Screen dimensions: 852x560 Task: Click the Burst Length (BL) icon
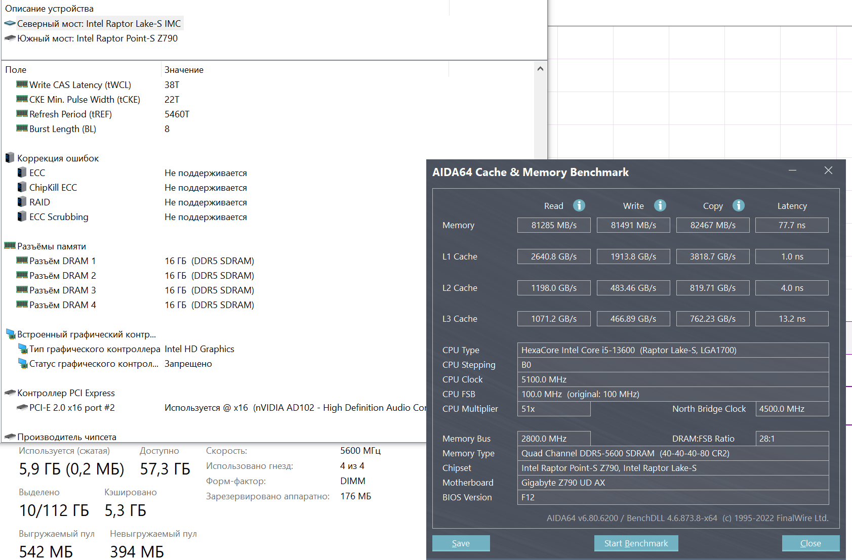coord(22,128)
